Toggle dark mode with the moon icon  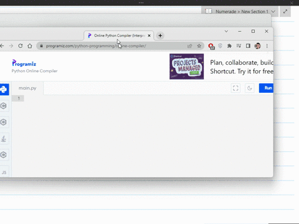tap(249, 88)
